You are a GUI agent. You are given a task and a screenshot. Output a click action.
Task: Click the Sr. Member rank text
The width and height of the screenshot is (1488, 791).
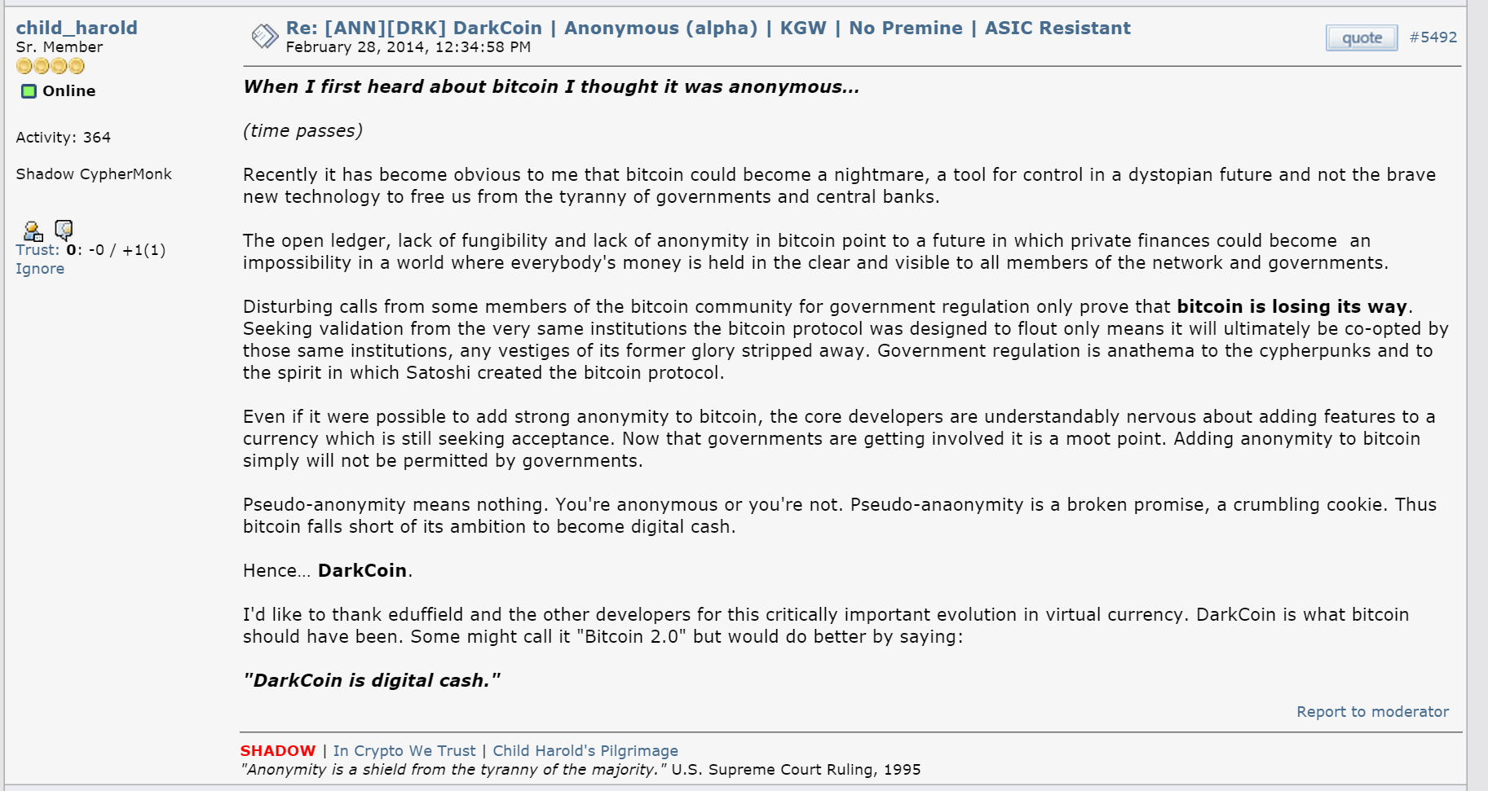coord(60,47)
